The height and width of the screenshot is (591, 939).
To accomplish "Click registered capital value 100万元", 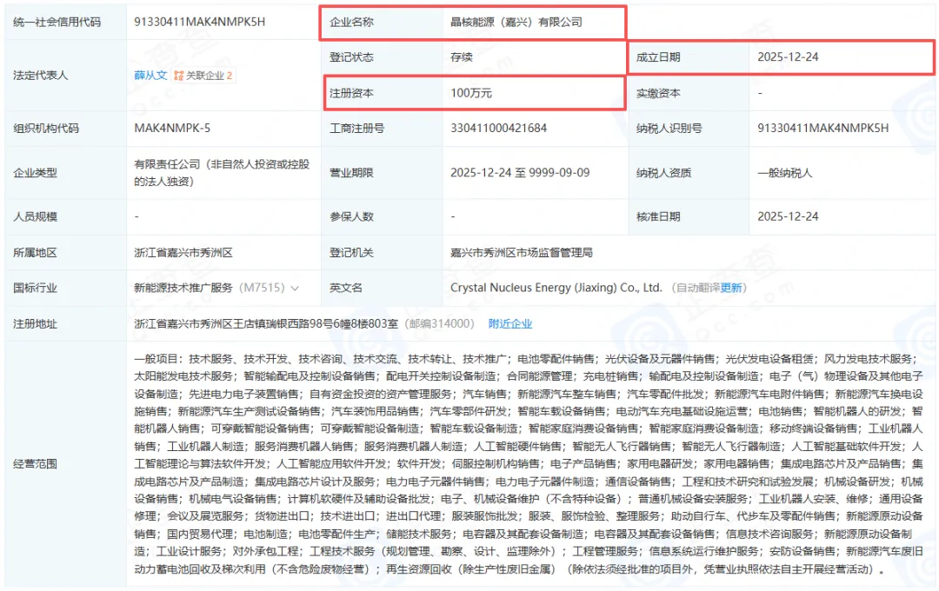I will point(470,93).
